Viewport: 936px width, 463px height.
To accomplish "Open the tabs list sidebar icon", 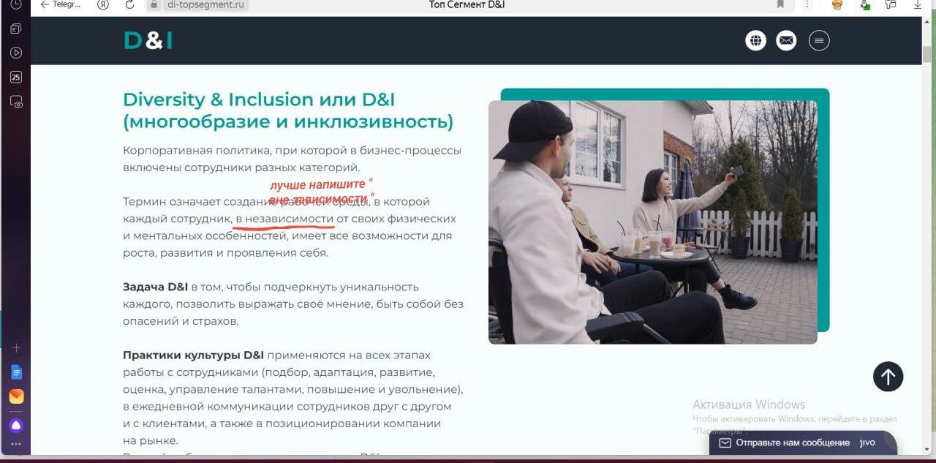I will pyautogui.click(x=16, y=29).
